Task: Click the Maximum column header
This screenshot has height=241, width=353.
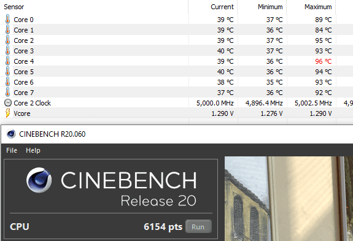Action: click(318, 7)
